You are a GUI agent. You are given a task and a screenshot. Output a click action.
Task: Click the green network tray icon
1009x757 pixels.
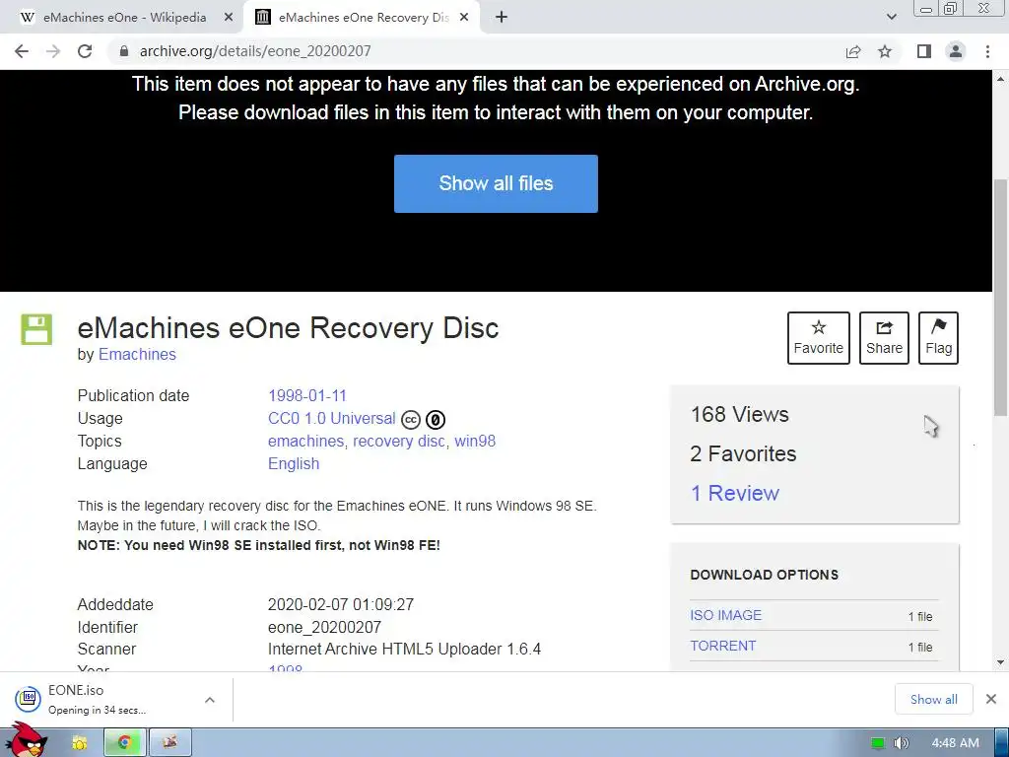(878, 743)
